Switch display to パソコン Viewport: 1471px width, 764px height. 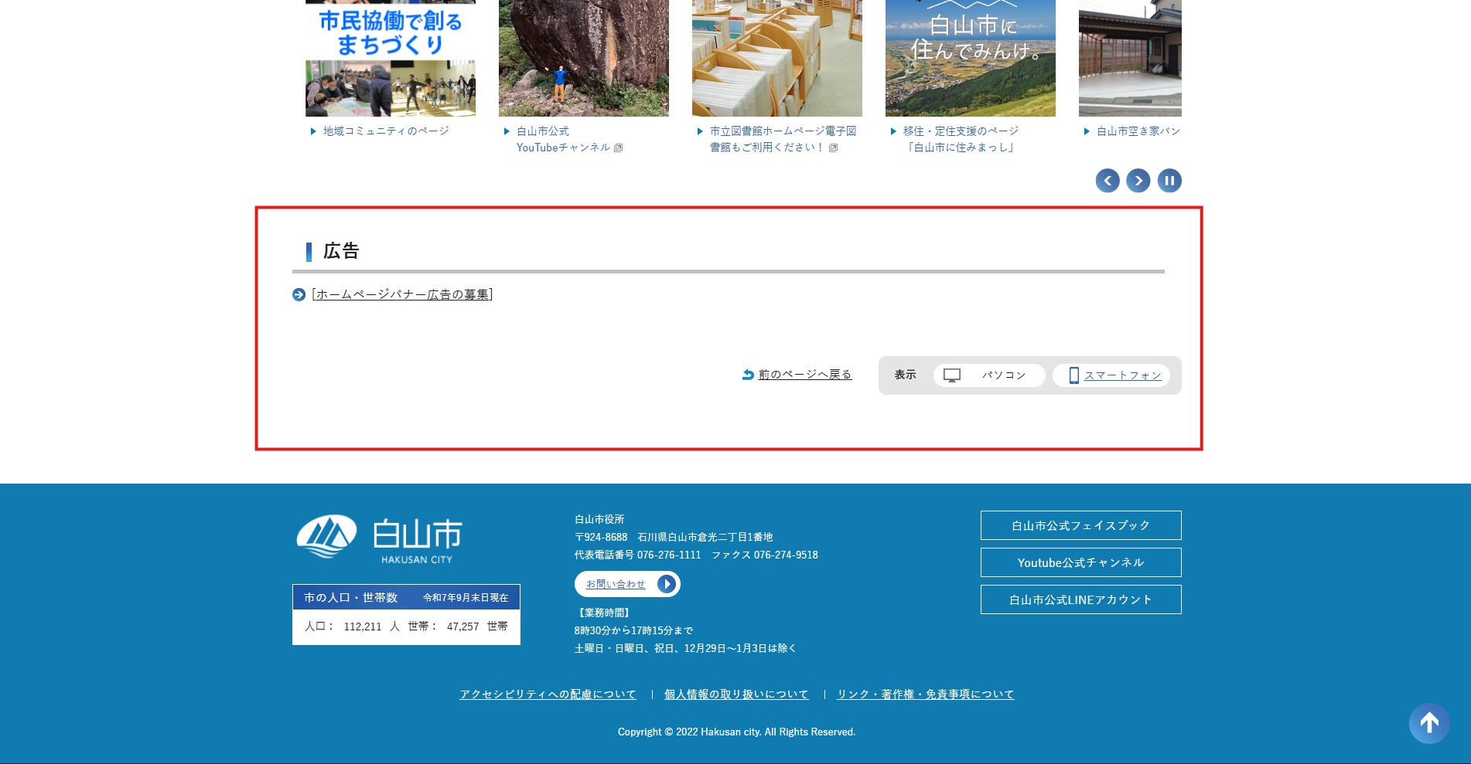(x=1003, y=375)
